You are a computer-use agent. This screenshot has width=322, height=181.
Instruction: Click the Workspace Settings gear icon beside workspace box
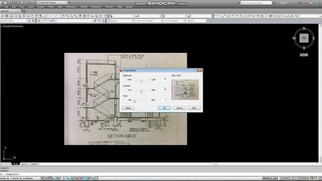point(29,21)
